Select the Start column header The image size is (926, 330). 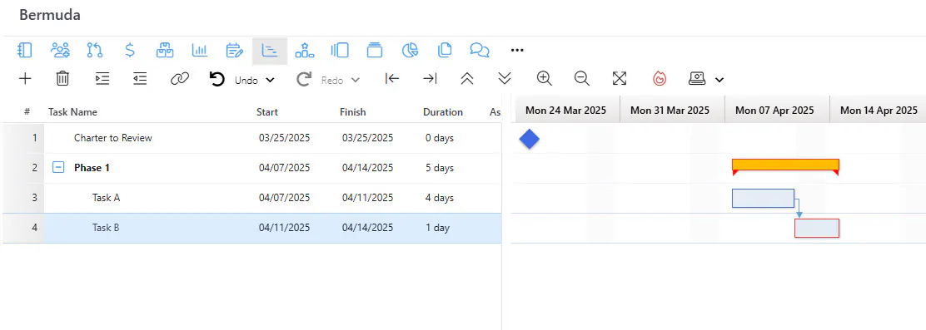point(267,112)
